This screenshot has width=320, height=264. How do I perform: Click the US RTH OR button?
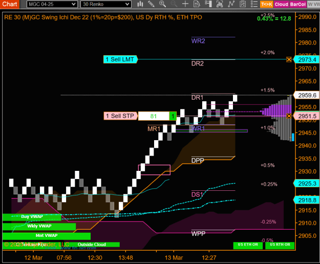(280, 245)
